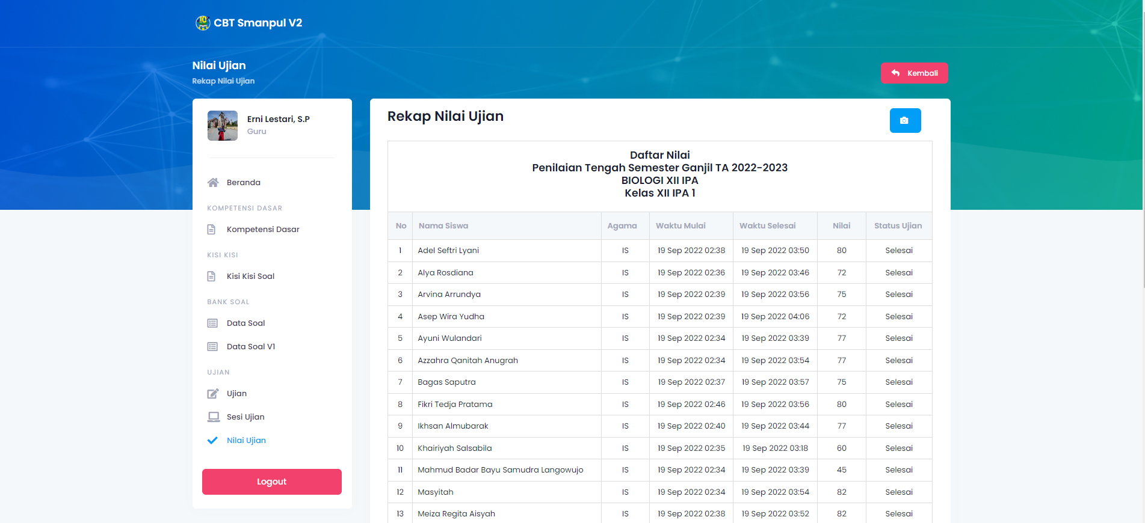Click the CBT Smanpul V2 logo icon

pyautogui.click(x=203, y=23)
